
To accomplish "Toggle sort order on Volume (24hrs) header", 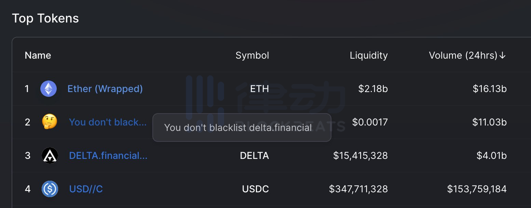I will [464, 55].
